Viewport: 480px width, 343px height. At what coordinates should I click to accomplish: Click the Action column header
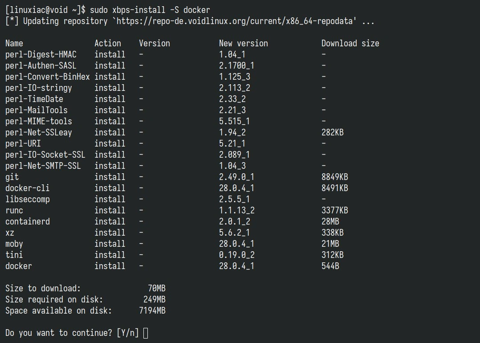[108, 43]
